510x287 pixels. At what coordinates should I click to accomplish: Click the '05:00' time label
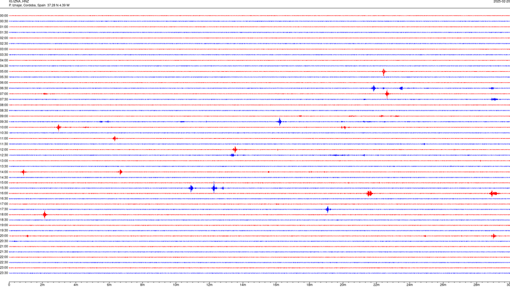[x=4, y=72]
